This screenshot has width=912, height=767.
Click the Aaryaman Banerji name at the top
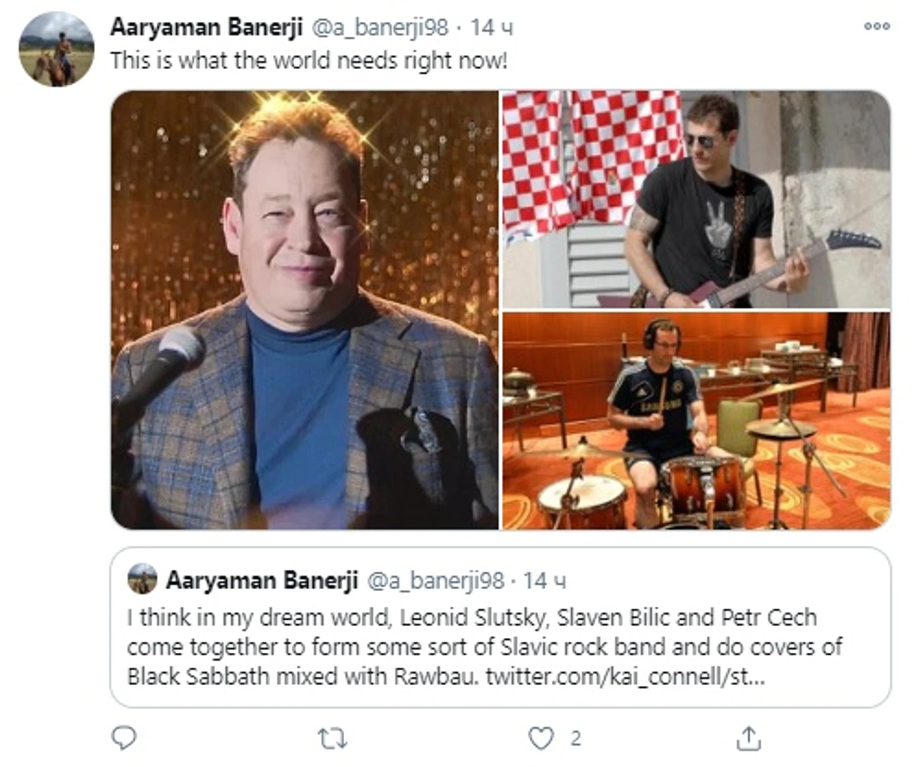pyautogui.click(x=206, y=27)
